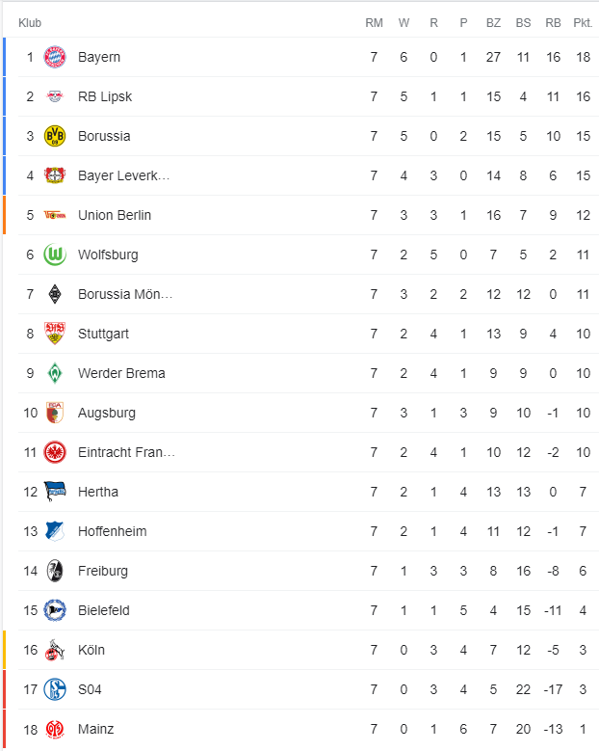This screenshot has height=751, width=599.
Task: Open the Augsburg team link
Action: tap(107, 413)
